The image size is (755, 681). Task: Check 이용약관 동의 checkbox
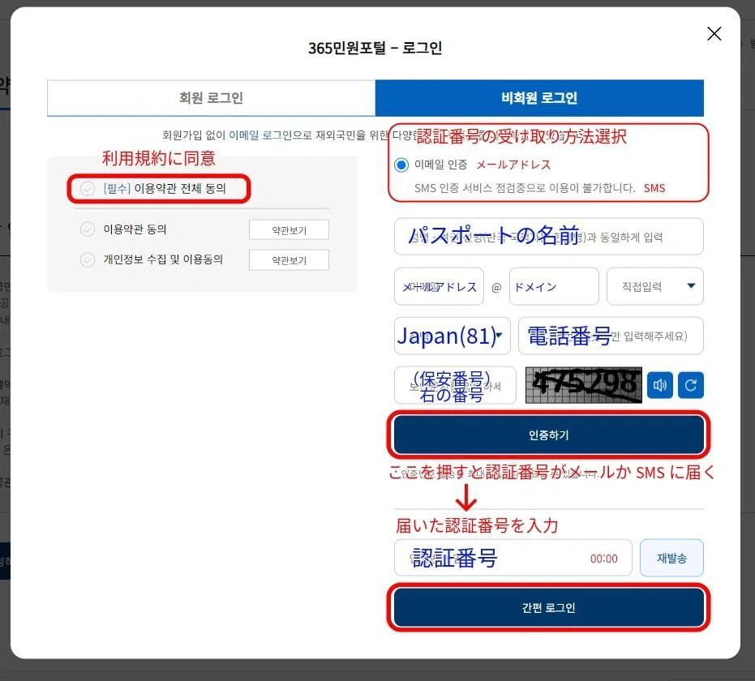pyautogui.click(x=87, y=229)
